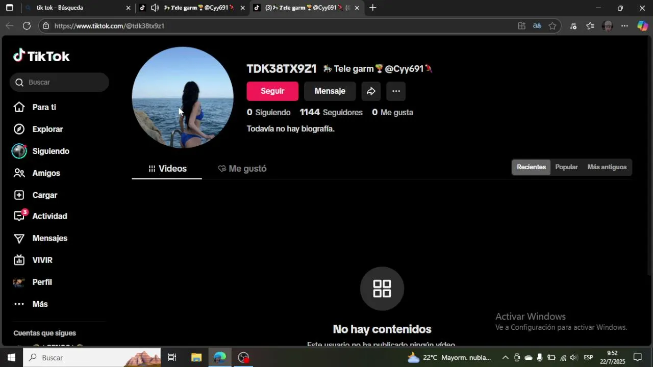Screen dimensions: 653x367
Task: Click the Todavía no hay biografía text
Action: pyautogui.click(x=291, y=129)
